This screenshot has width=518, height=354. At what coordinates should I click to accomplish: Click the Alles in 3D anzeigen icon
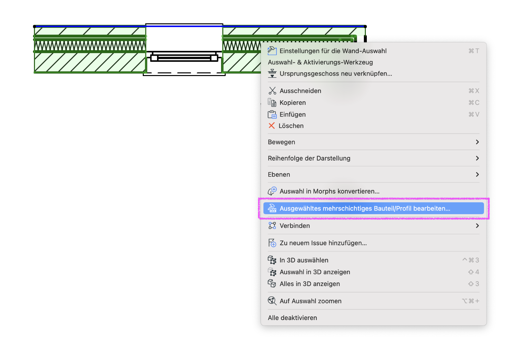pos(272,283)
